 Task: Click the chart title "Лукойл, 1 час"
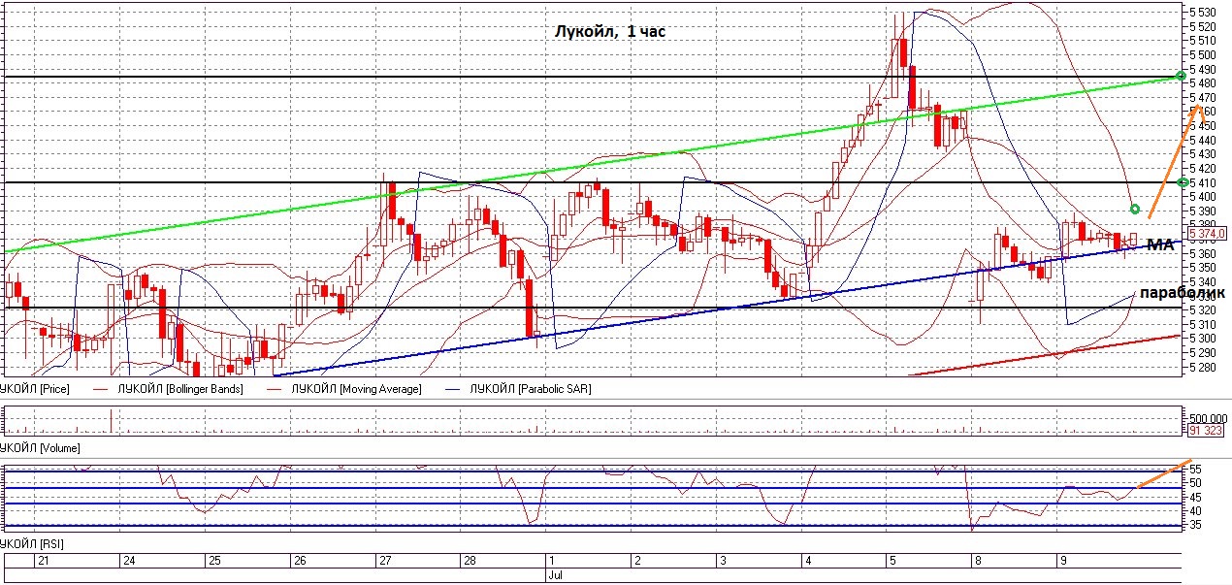click(609, 32)
